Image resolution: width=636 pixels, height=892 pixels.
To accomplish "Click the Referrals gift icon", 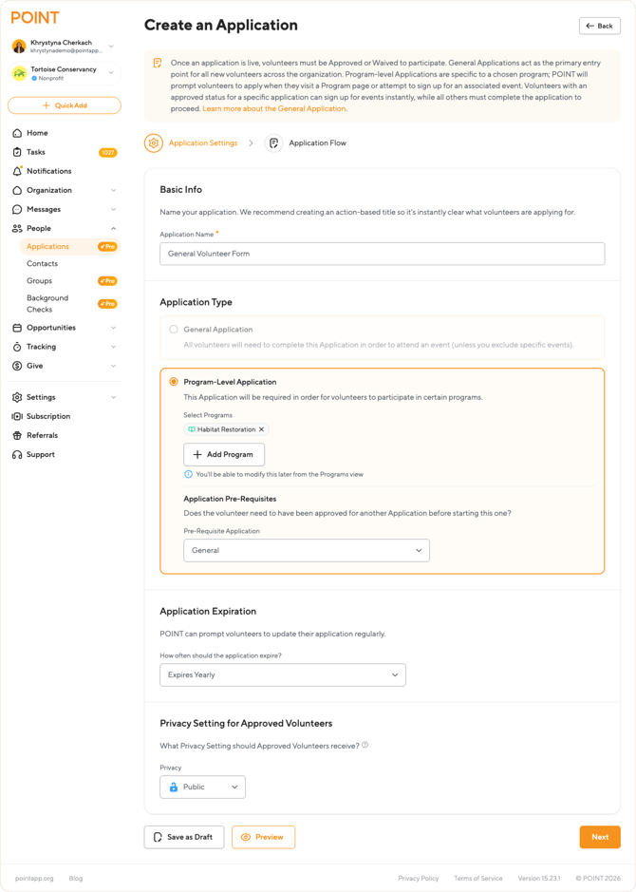I will coord(17,435).
